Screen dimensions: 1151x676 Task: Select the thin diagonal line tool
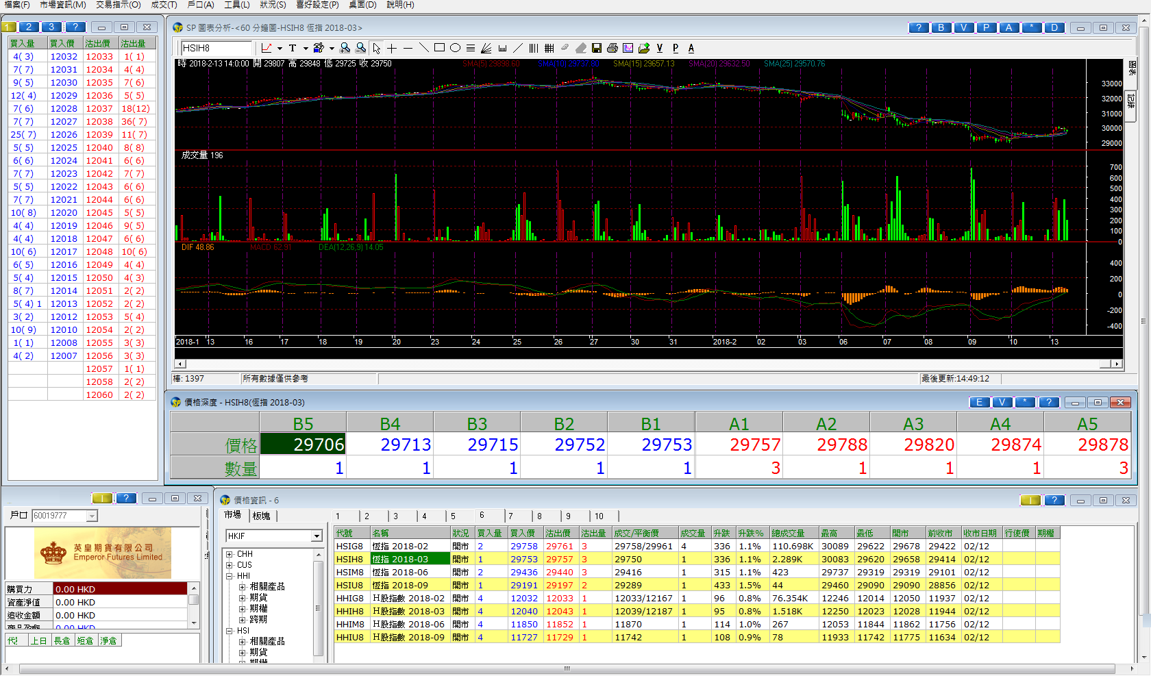[518, 48]
